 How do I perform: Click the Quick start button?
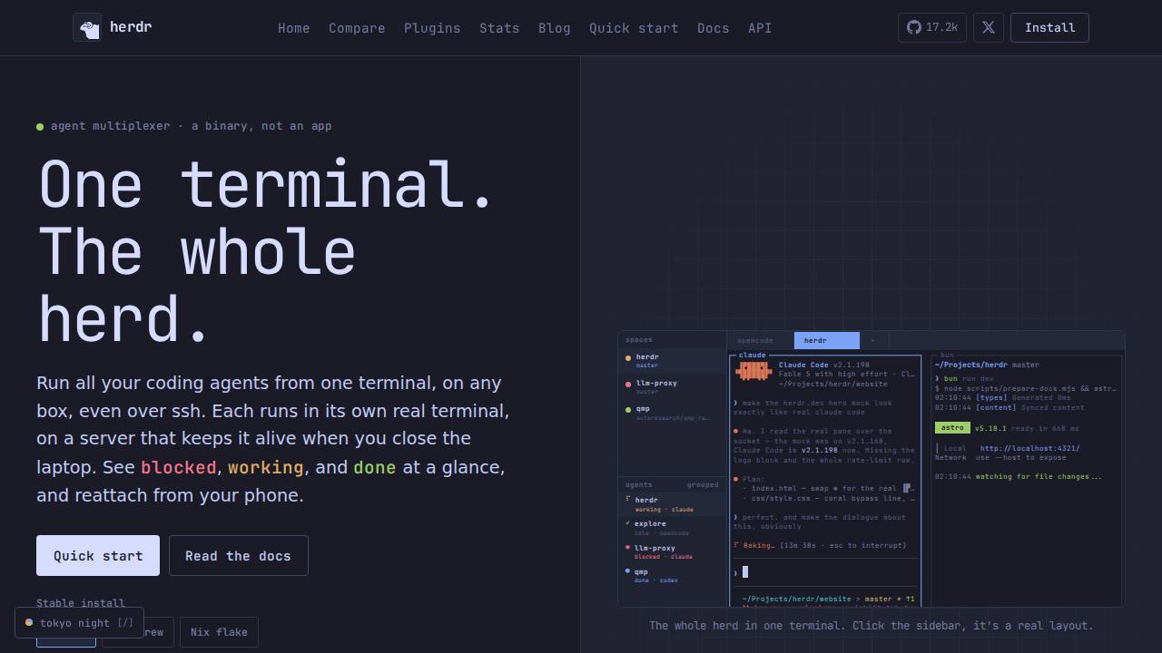tap(98, 555)
